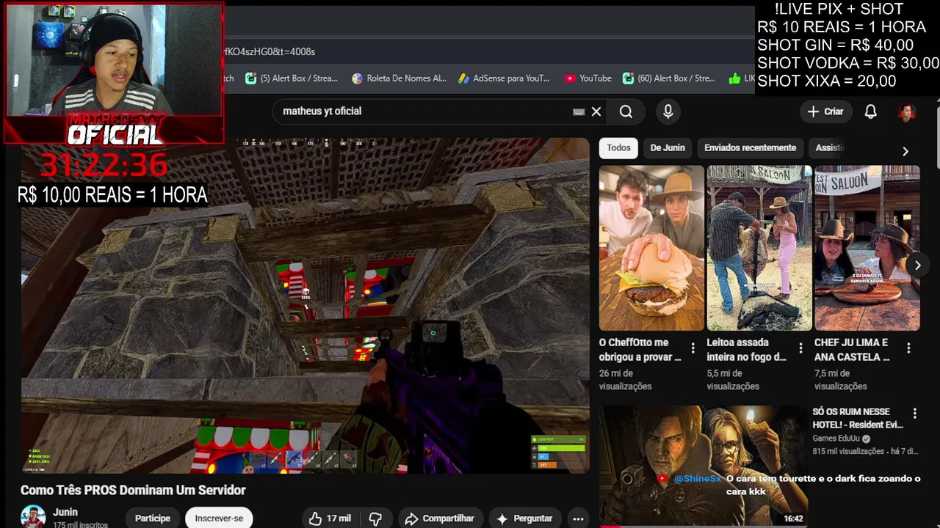Click the Compartilhar share button

point(439,518)
